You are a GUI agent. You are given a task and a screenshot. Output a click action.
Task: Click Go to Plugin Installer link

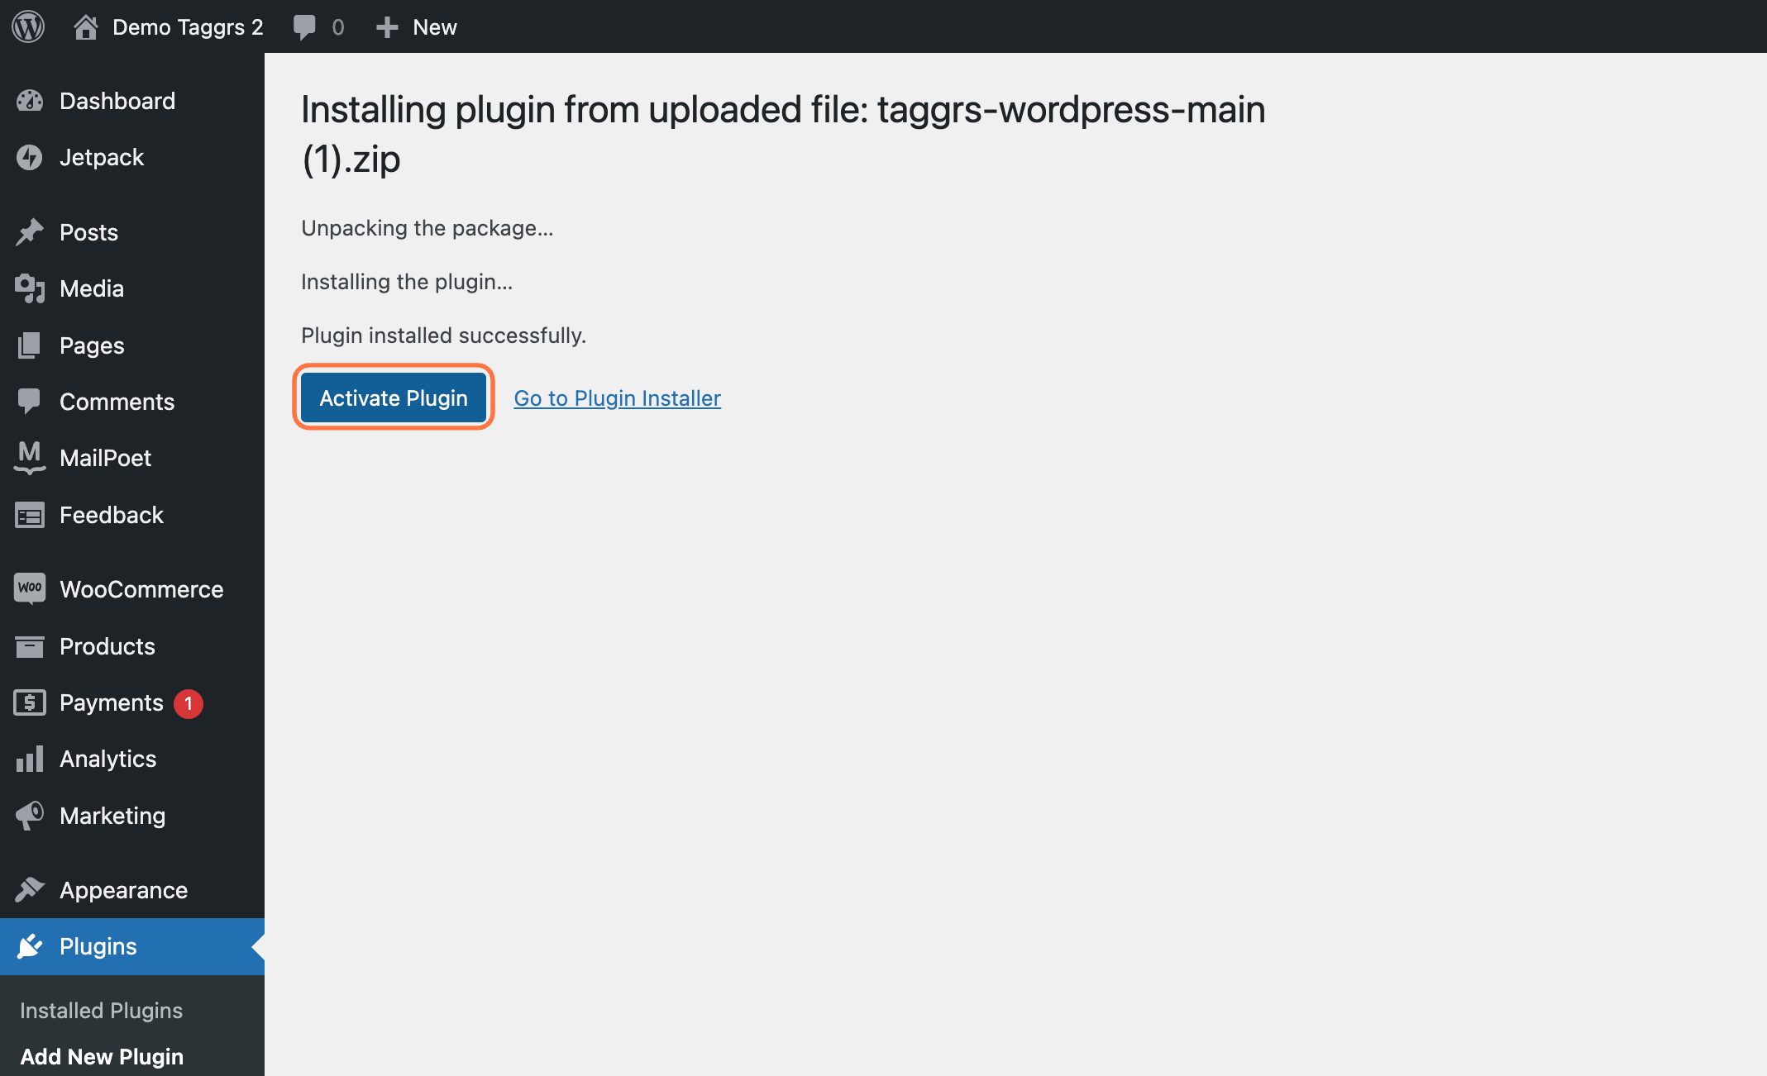[617, 396]
